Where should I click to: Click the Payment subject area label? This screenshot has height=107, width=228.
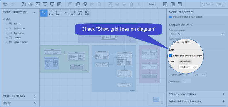(131, 41)
